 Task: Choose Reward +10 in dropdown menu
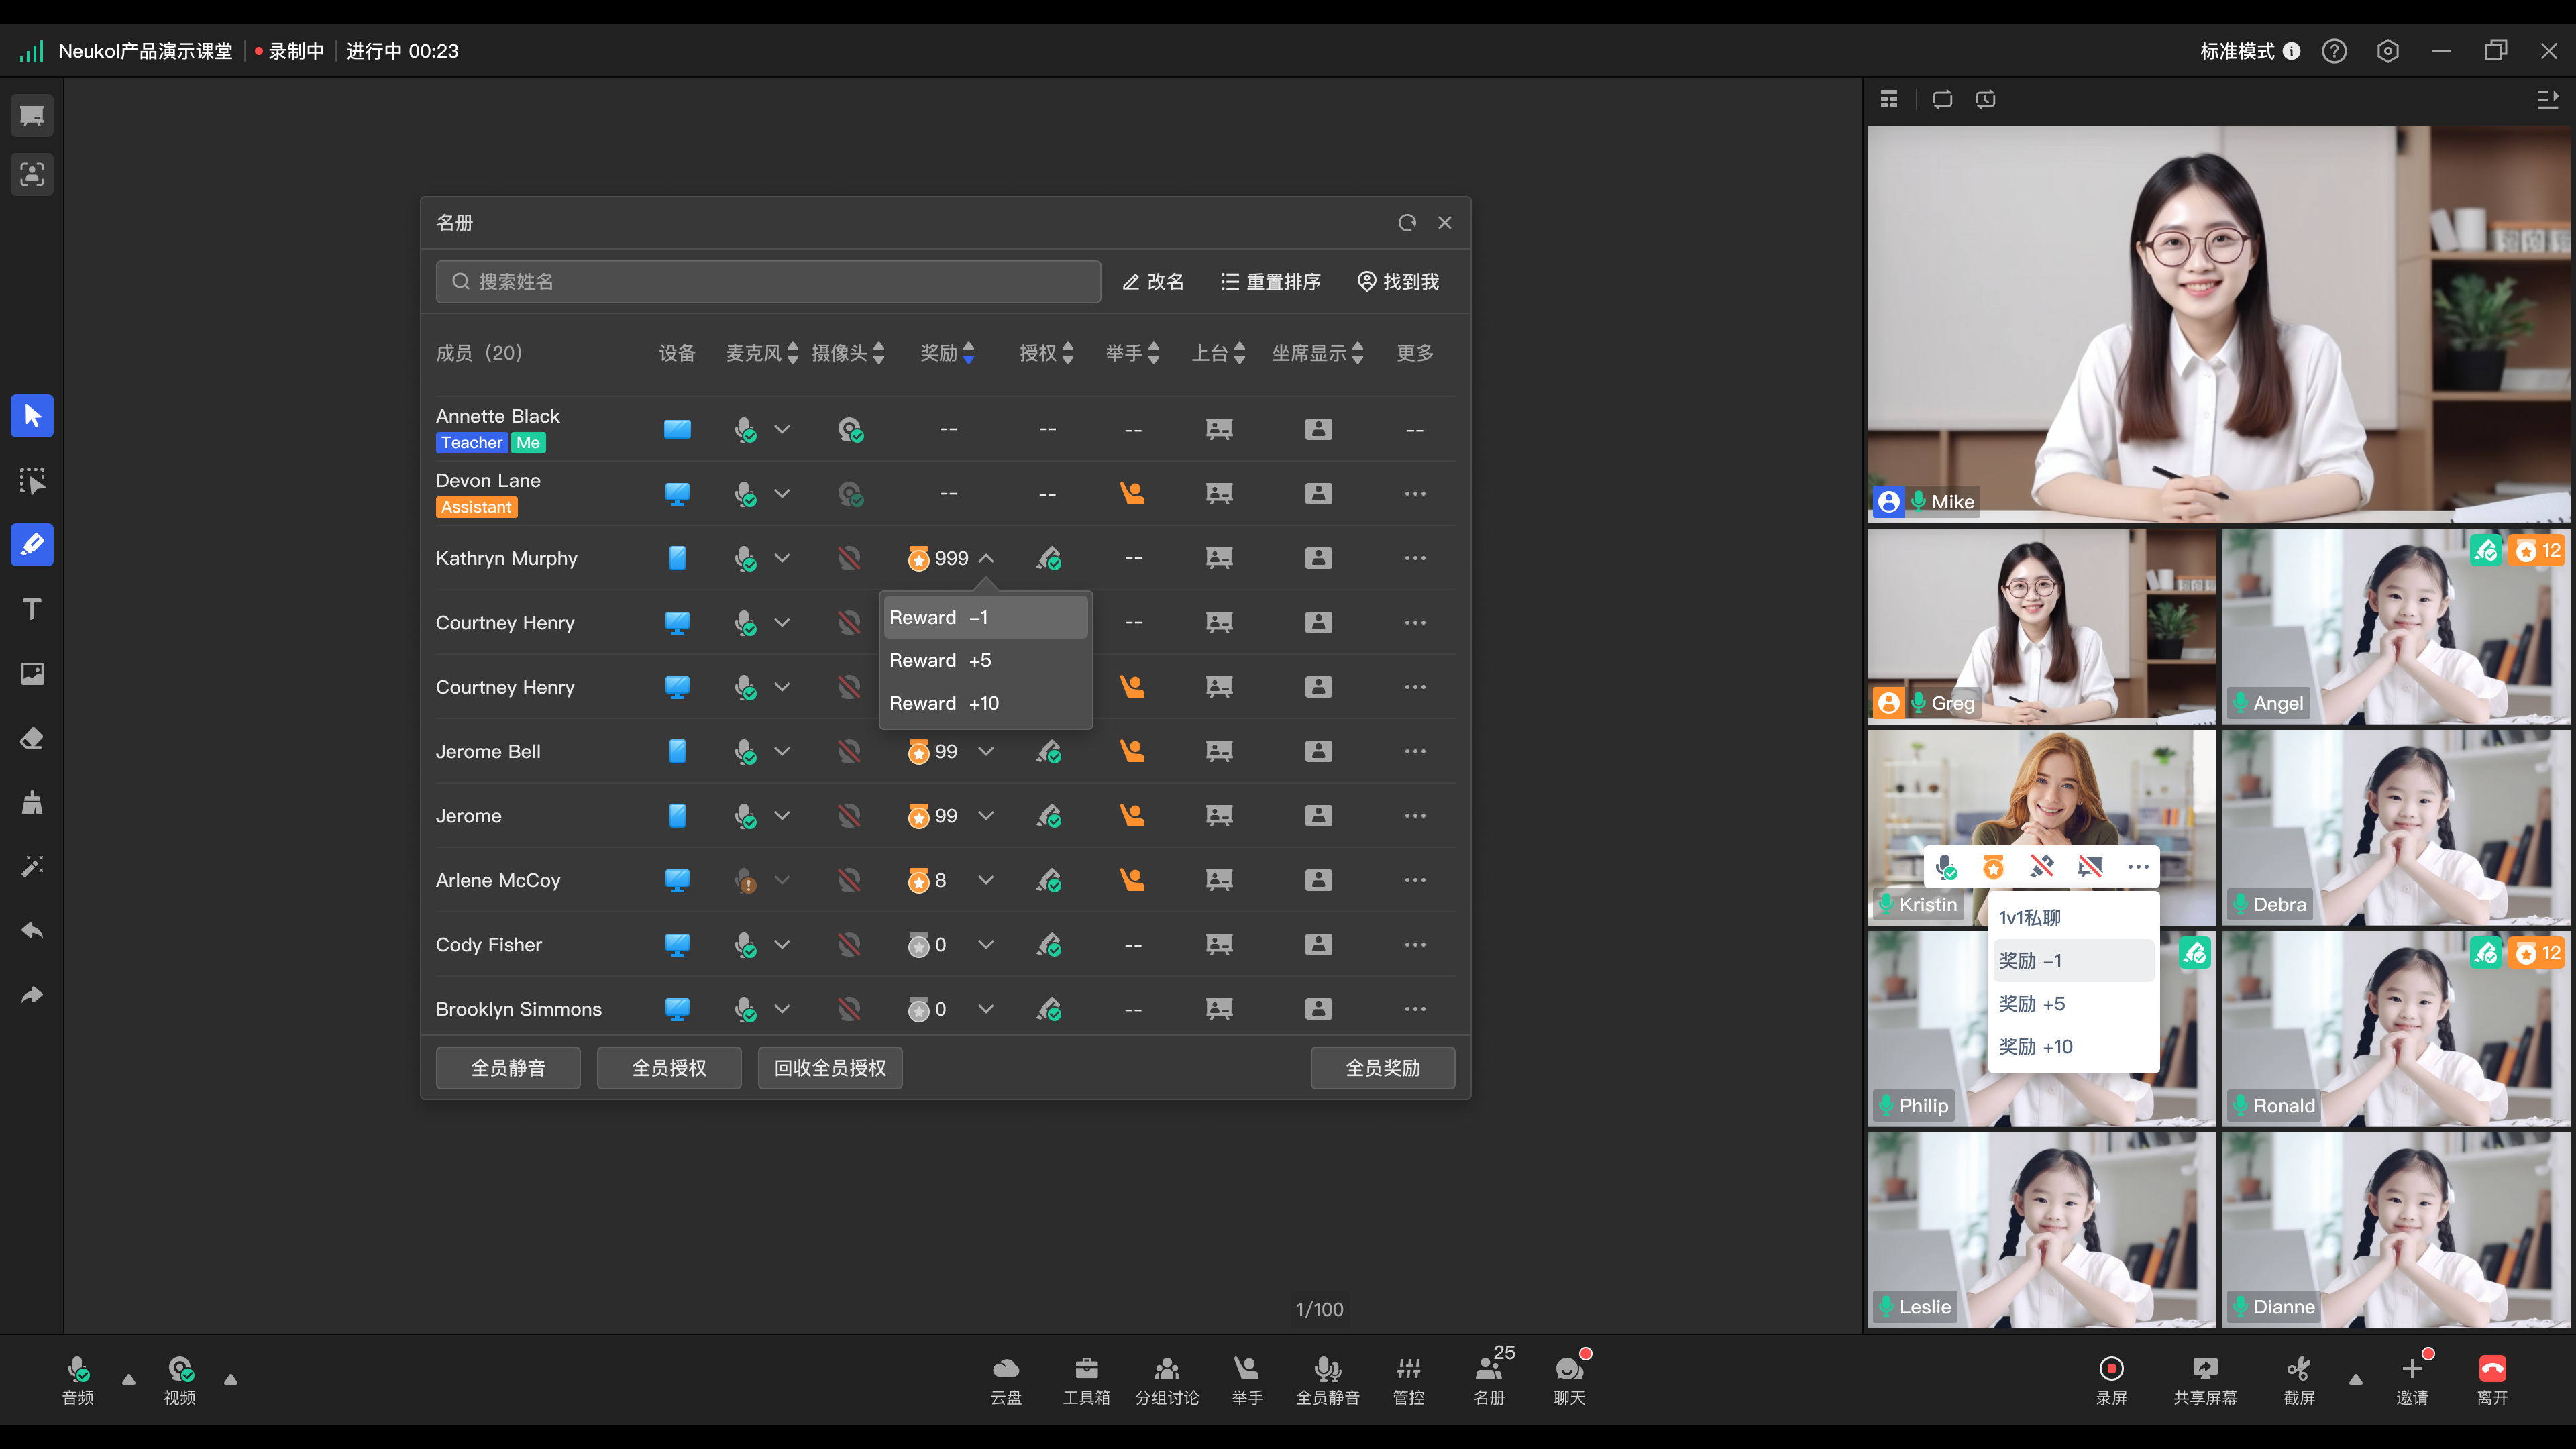pyautogui.click(x=985, y=704)
